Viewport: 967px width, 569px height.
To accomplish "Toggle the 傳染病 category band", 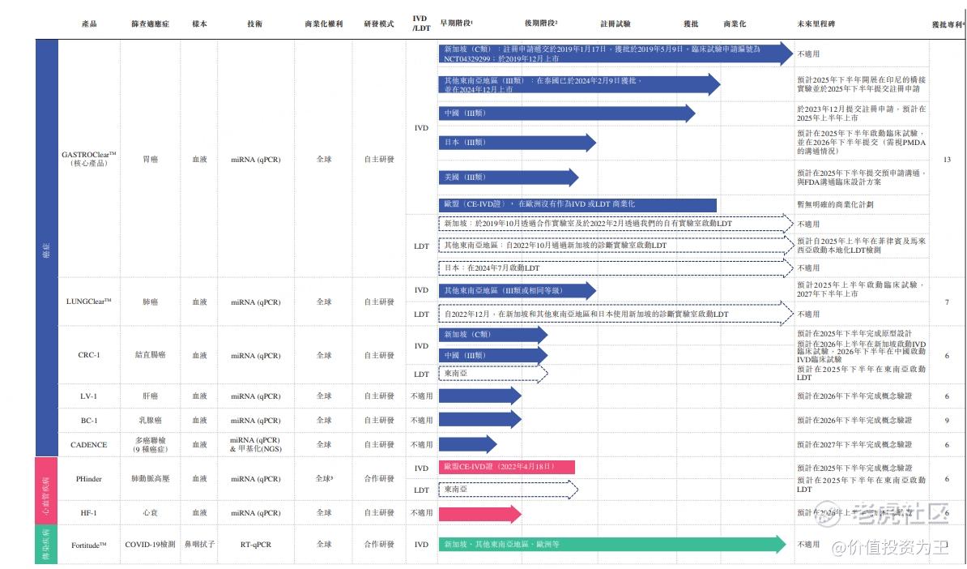I will click(40, 543).
